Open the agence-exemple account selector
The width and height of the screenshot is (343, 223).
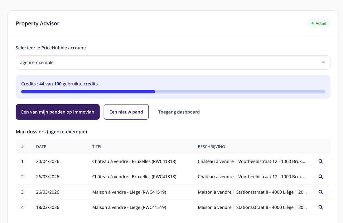pos(173,63)
